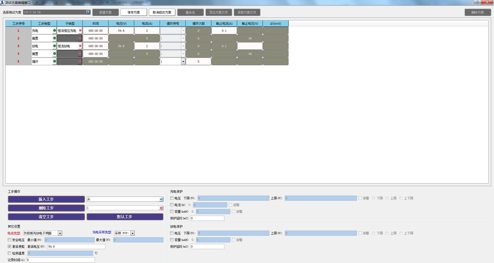Image resolution: width=494 pixels, height=263 pixels.
Task: Enable the 安全电压 checkbox
Action: point(10,240)
